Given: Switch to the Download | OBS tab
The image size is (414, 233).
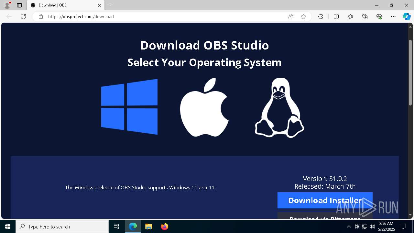Looking at the screenshot, I should click(66, 5).
